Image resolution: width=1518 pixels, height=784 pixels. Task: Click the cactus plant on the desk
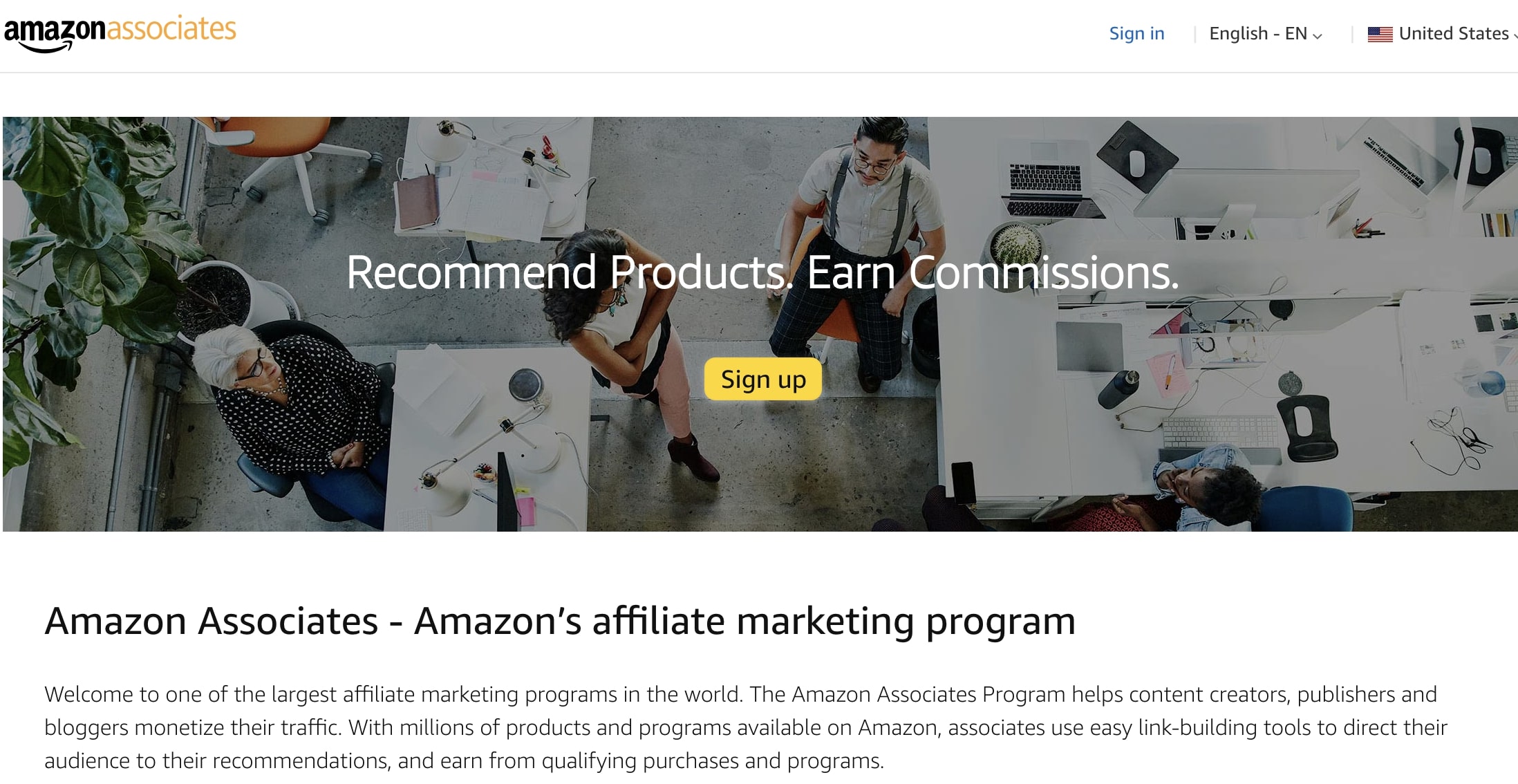pos(1015,243)
